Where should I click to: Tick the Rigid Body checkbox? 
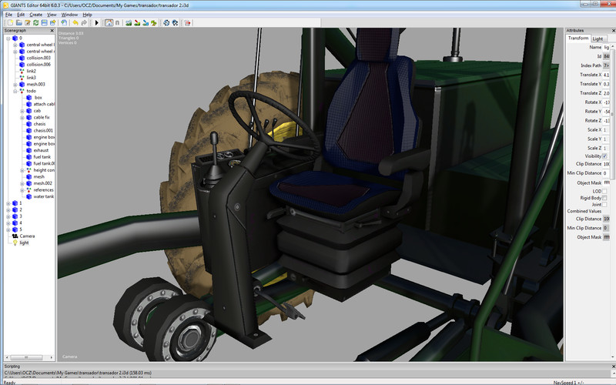[x=604, y=198]
